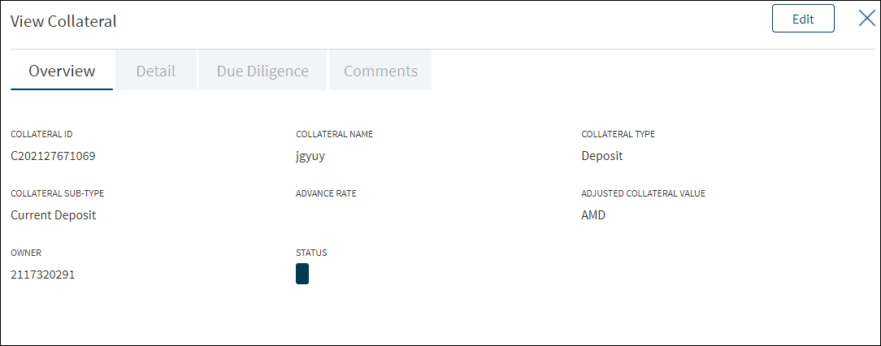The height and width of the screenshot is (346, 881).
Task: Click the Status label
Action: pyautogui.click(x=311, y=253)
